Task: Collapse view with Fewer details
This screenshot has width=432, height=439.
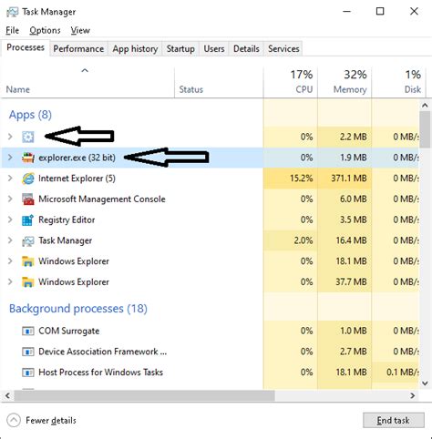Action: coord(41,421)
